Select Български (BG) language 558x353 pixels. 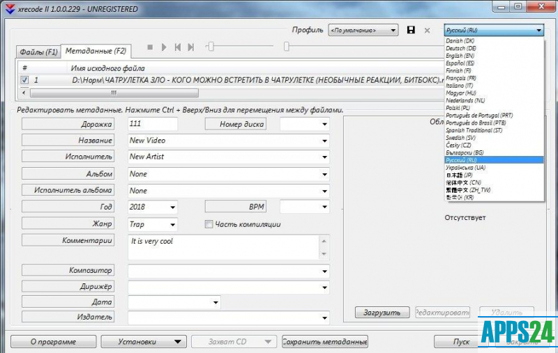coord(495,152)
